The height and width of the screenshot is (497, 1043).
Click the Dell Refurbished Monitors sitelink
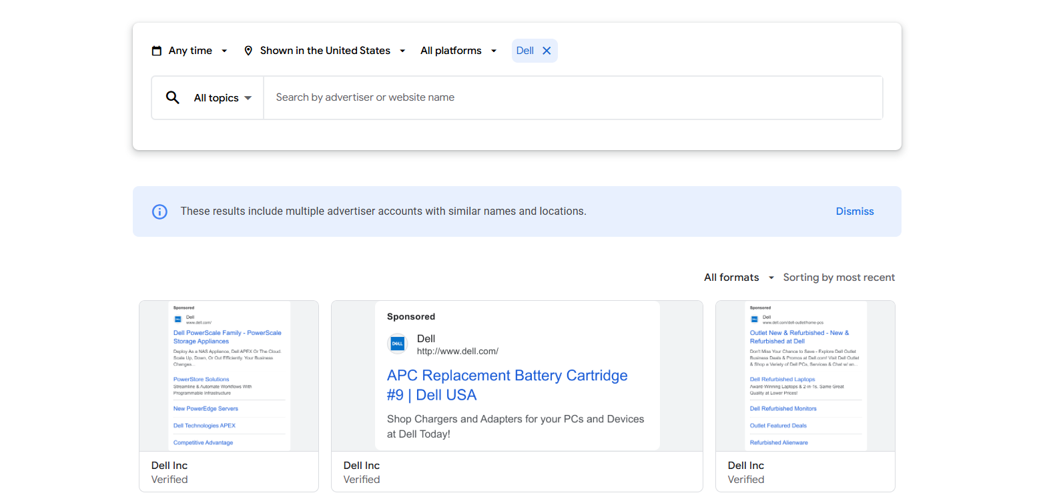783,408
